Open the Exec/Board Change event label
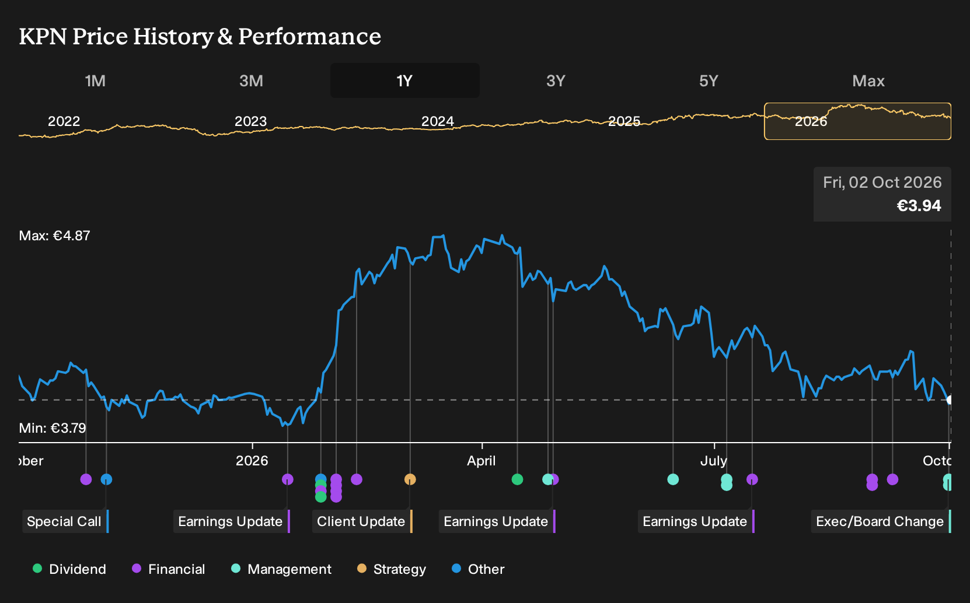The height and width of the screenshot is (603, 970). click(x=881, y=521)
